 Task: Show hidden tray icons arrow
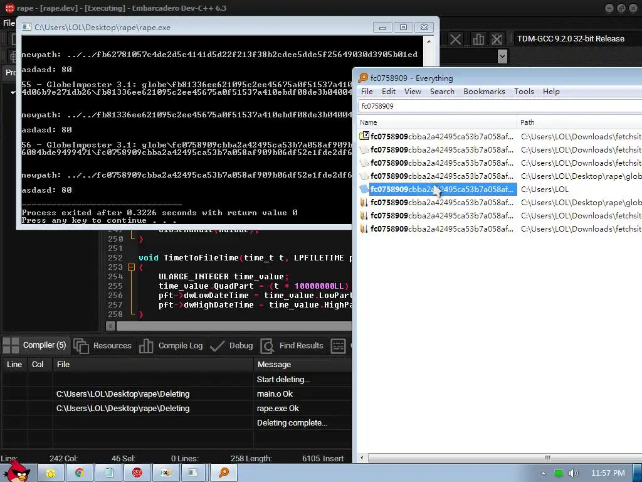click(x=543, y=473)
